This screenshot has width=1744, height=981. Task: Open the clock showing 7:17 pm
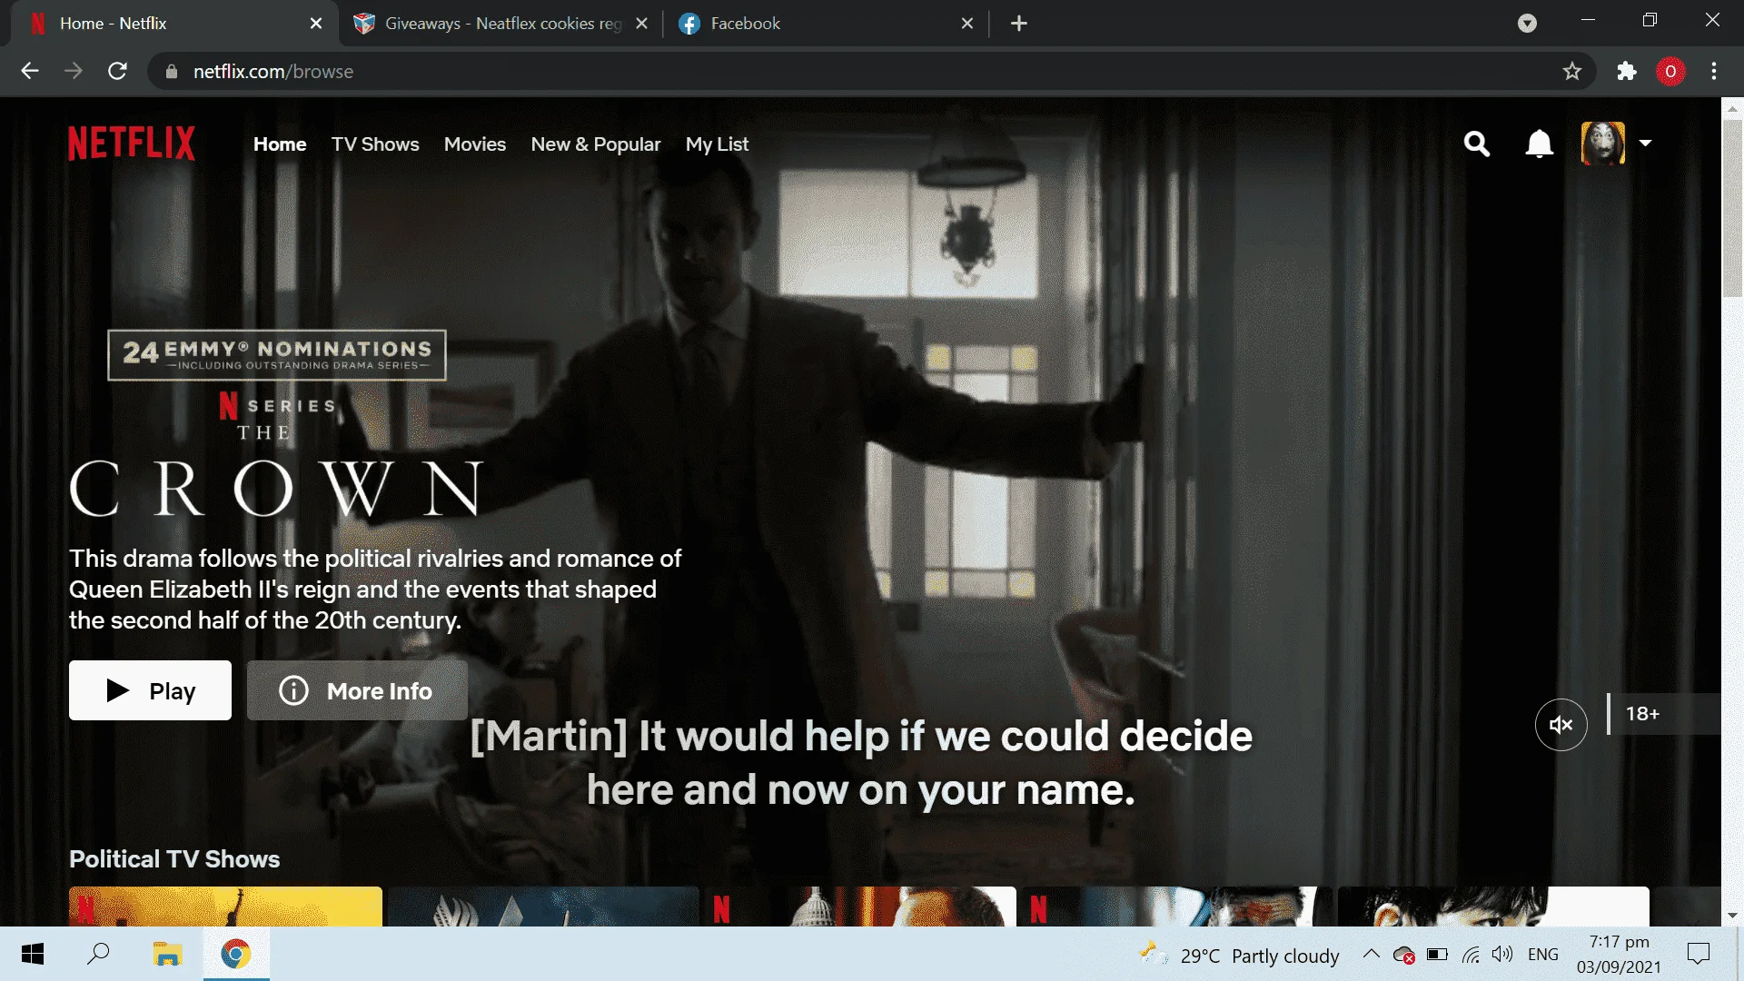click(1619, 954)
